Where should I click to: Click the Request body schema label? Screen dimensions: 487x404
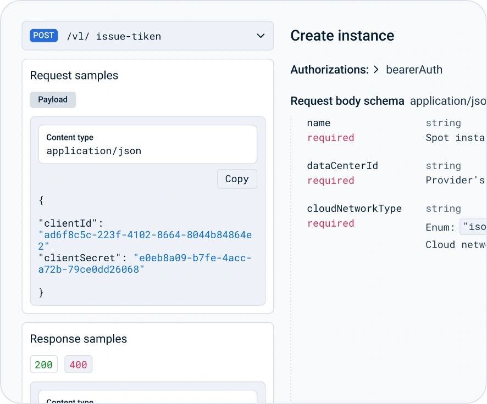tap(347, 101)
